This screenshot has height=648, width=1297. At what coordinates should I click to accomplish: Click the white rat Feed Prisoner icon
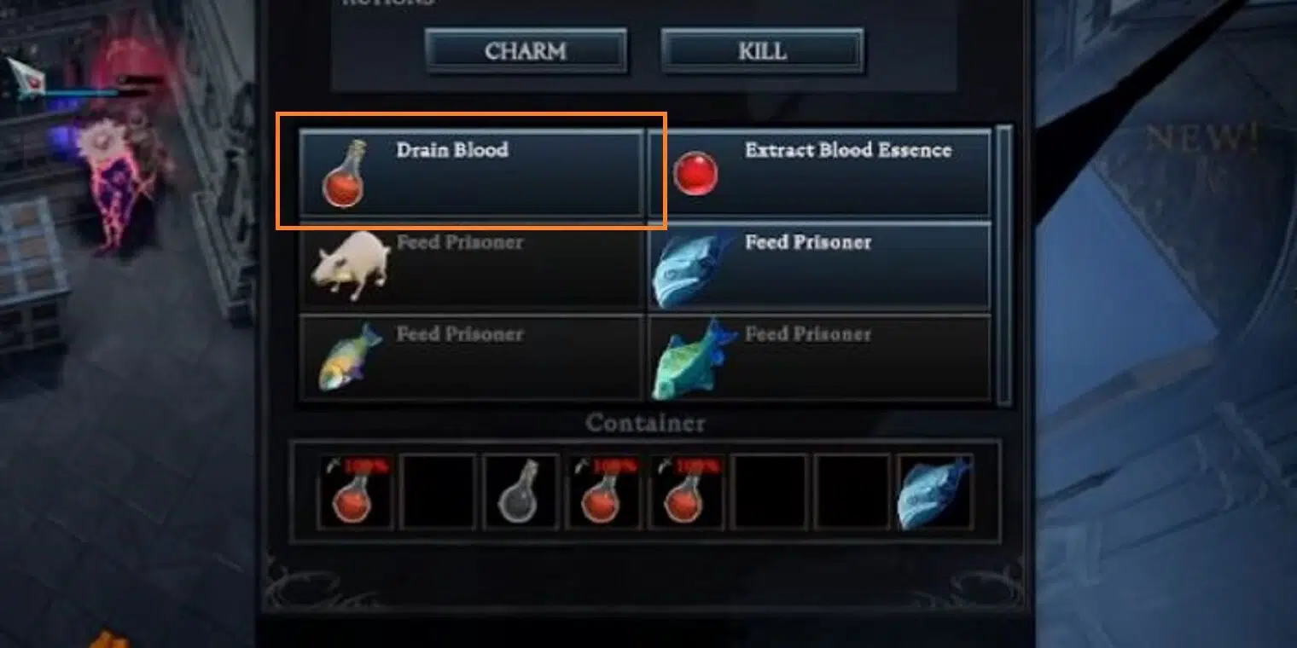tap(350, 265)
